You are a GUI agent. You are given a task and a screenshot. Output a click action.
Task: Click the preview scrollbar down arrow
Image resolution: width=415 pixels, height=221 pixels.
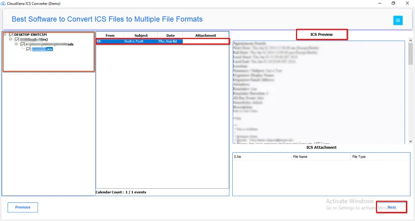[x=410, y=142]
